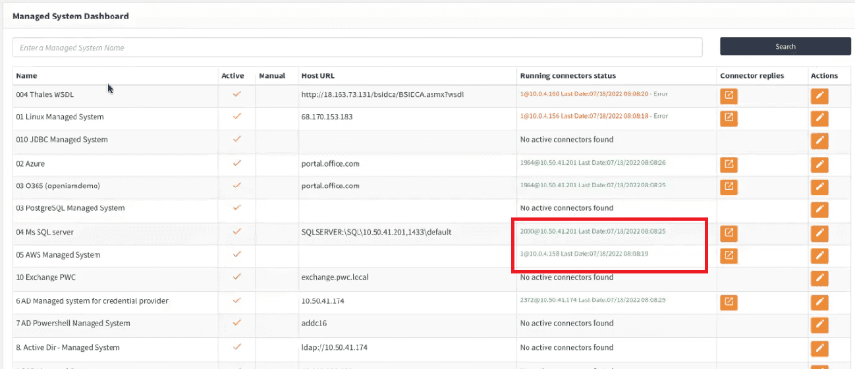Image resolution: width=855 pixels, height=369 pixels.
Task: Open connector replies for 03 O365 (openiamdemo)
Action: (x=729, y=186)
